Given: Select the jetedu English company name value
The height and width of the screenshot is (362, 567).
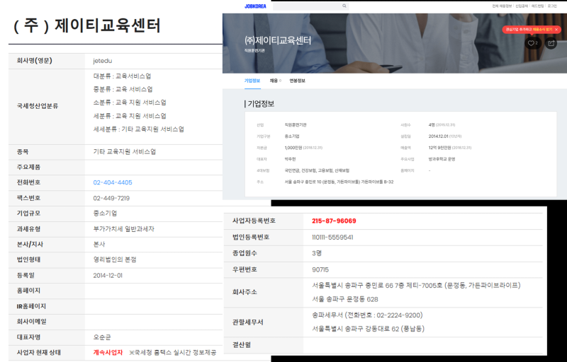Looking at the screenshot, I should [102, 61].
